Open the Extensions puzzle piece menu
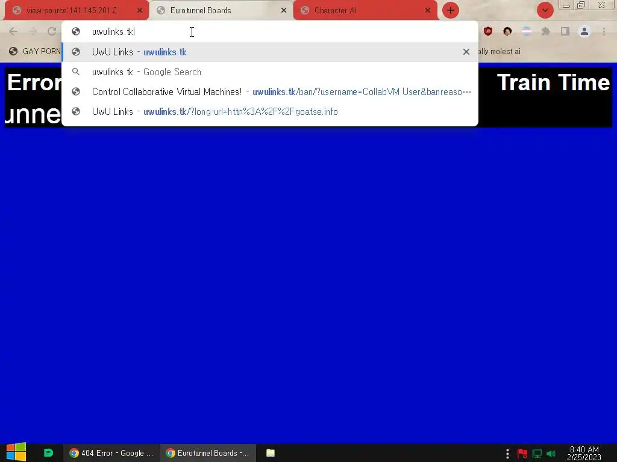Screen dimensions: 617x462 tap(546, 31)
